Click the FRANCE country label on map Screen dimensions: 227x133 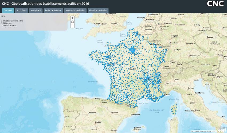coord(133,69)
